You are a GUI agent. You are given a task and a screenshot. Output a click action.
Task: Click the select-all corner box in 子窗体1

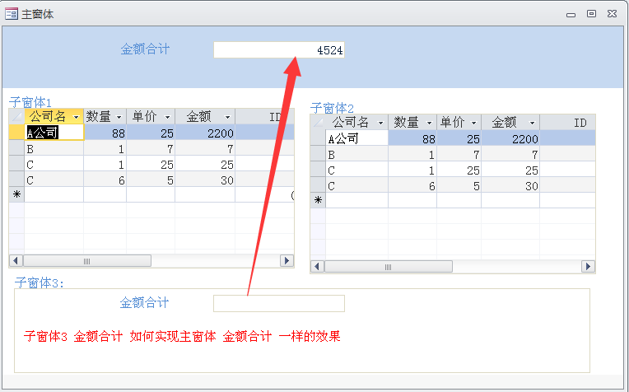click(16, 117)
